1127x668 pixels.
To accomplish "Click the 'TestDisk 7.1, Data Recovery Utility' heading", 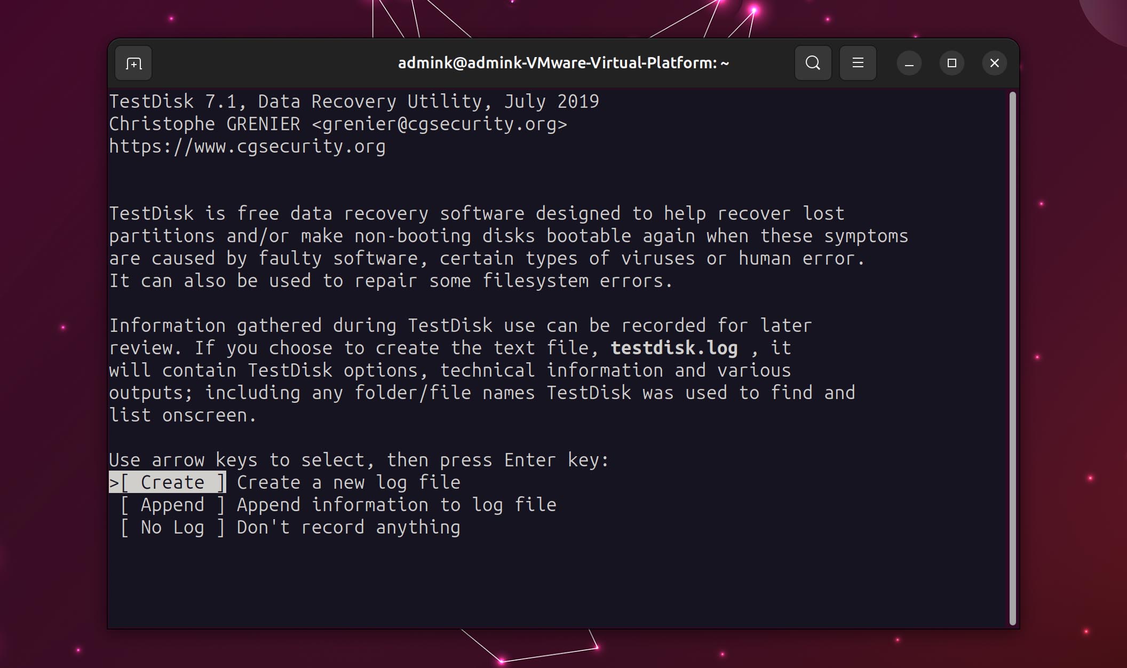I will click(300, 101).
